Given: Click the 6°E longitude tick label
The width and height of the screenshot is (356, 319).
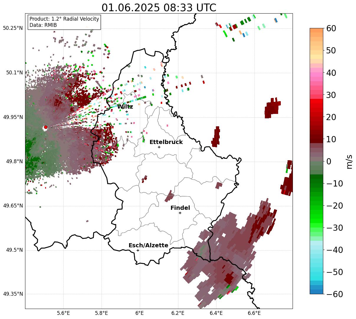Looking at the screenshot, I should (140, 313).
